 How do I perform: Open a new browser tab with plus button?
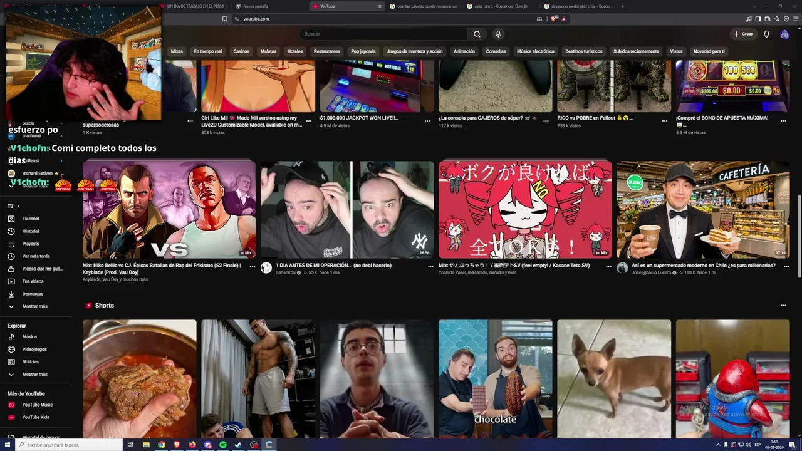622,6
